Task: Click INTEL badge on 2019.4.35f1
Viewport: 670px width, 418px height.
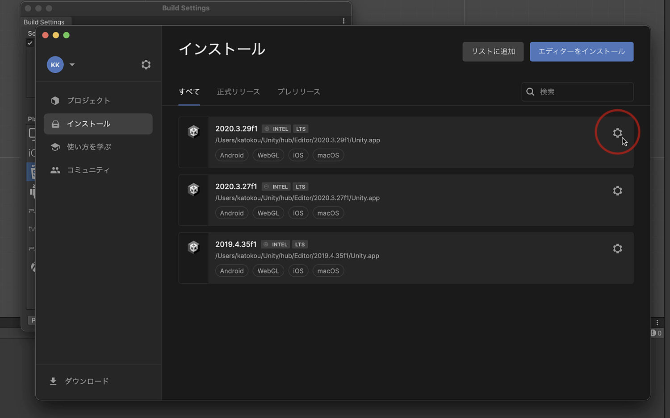Action: [x=276, y=244]
